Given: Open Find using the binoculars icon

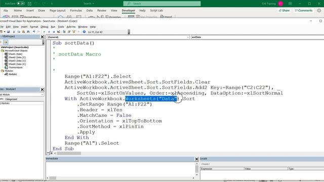Looking at the screenshot, I should click(x=28, y=32).
